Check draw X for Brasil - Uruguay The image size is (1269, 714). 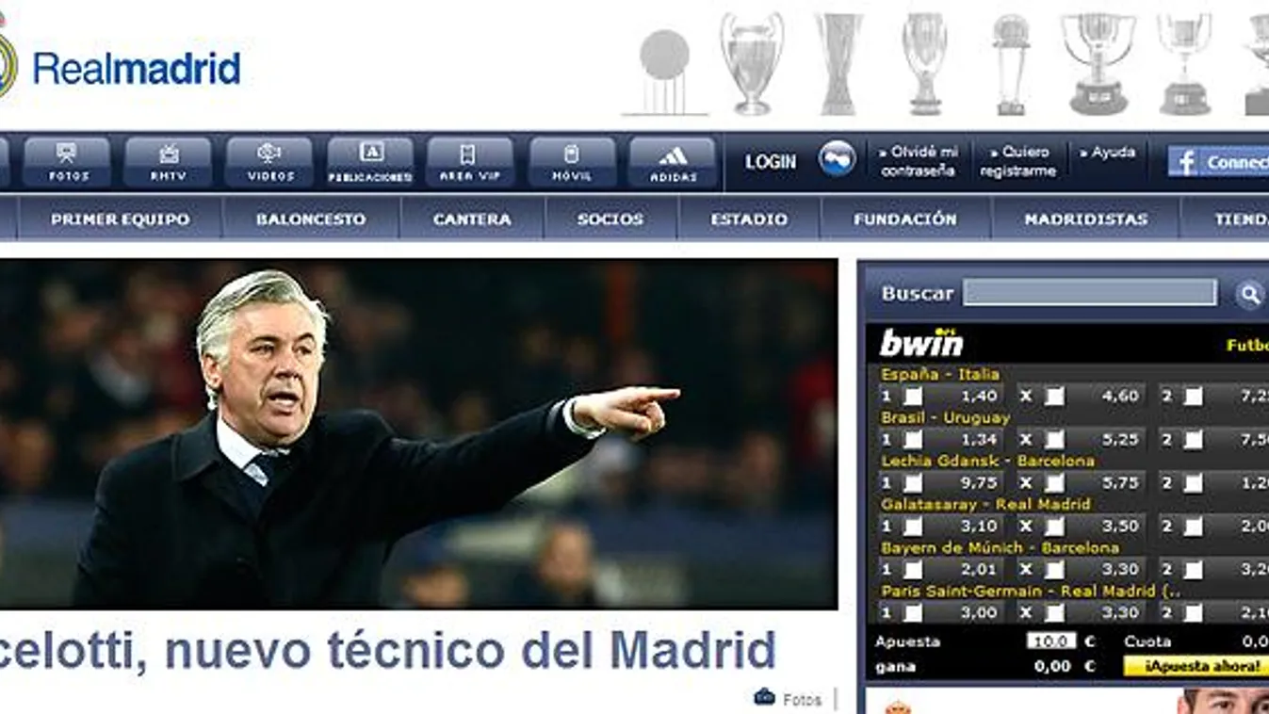coord(1054,440)
